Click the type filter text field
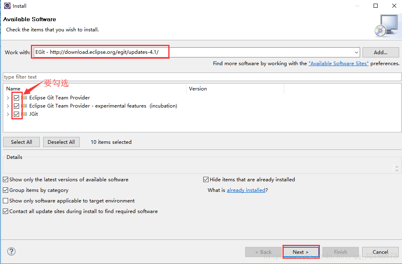The width and height of the screenshot is (402, 264). click(202, 77)
